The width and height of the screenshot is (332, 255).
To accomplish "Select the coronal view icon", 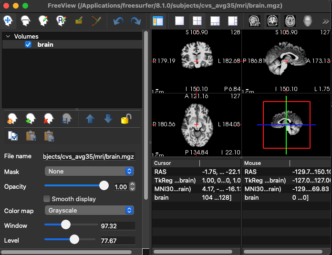I will tap(272, 21).
